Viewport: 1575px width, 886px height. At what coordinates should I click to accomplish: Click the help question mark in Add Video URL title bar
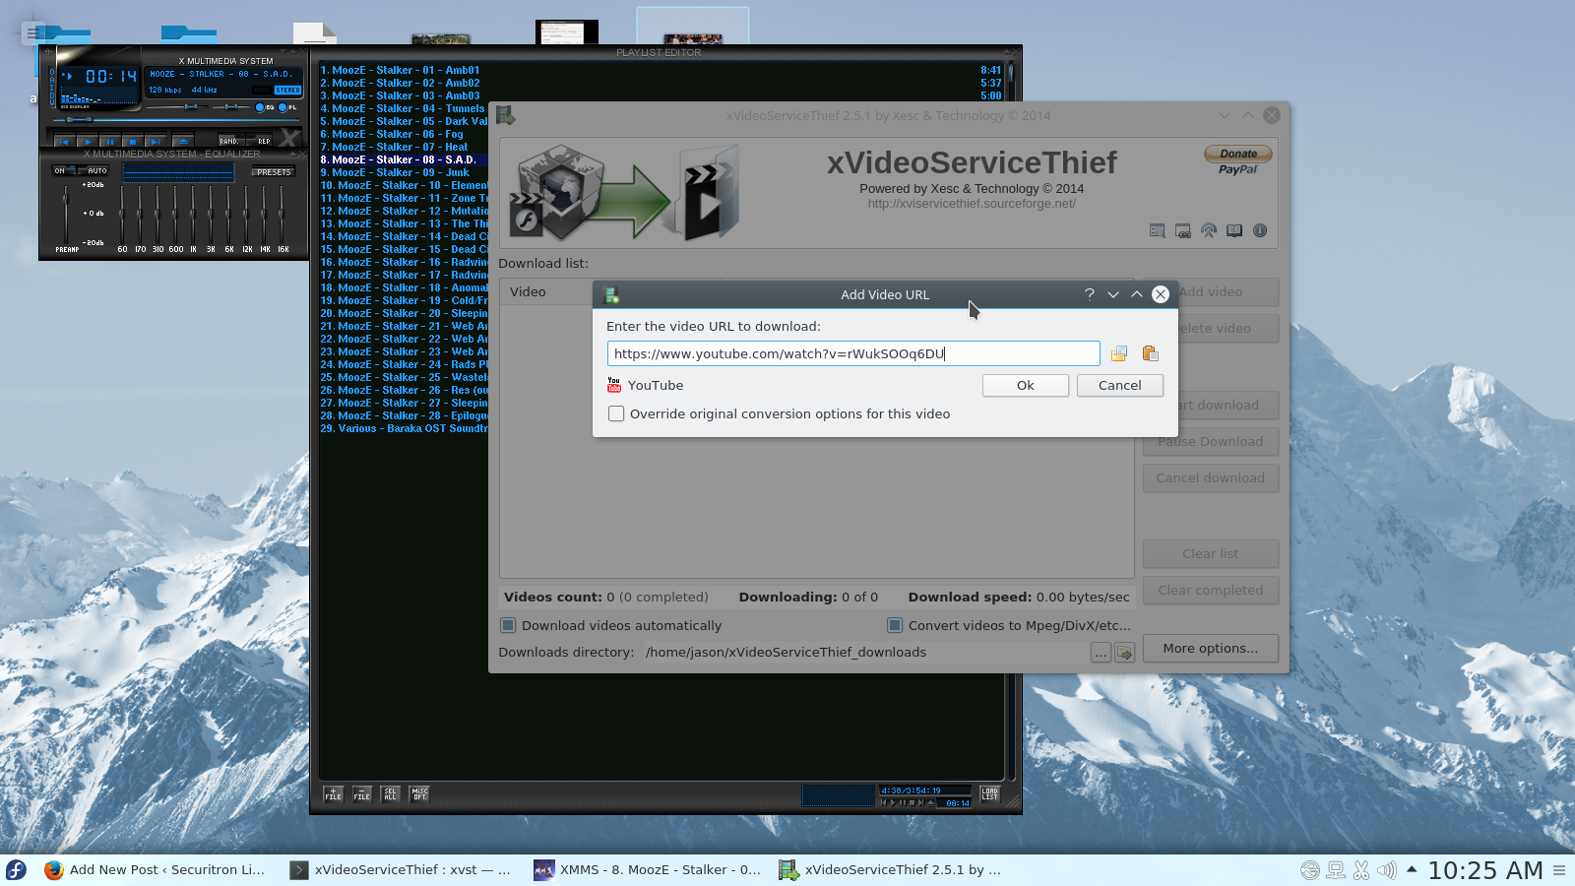1090,294
